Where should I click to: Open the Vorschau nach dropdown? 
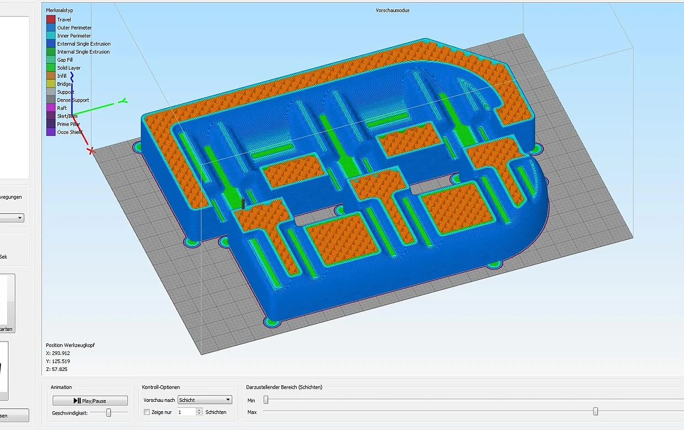point(205,400)
